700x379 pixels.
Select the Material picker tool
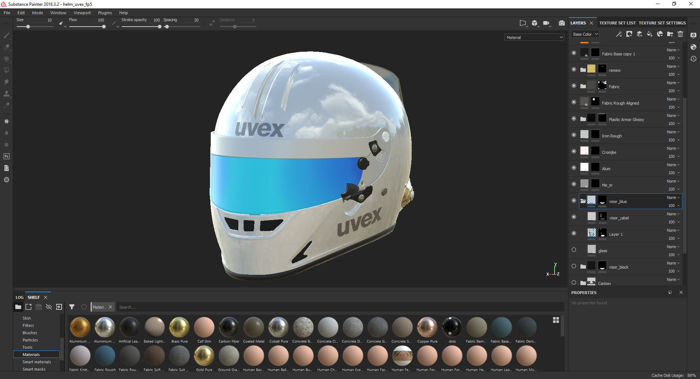6,105
